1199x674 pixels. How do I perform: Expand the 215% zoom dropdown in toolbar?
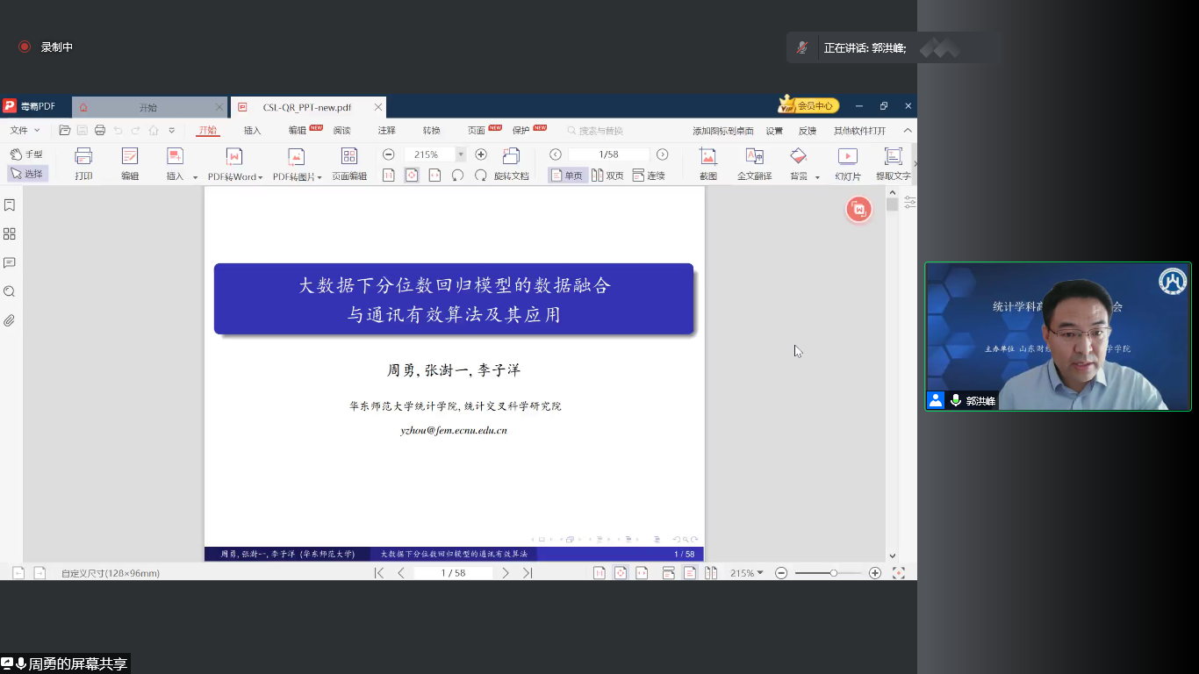pyautogui.click(x=460, y=154)
